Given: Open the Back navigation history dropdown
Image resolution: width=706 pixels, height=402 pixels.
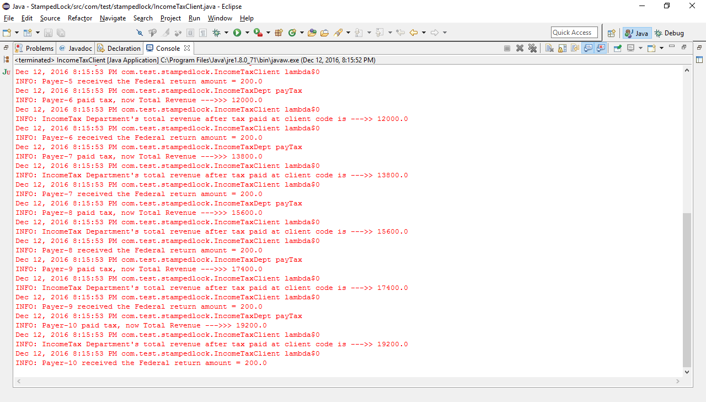Looking at the screenshot, I should coord(423,33).
